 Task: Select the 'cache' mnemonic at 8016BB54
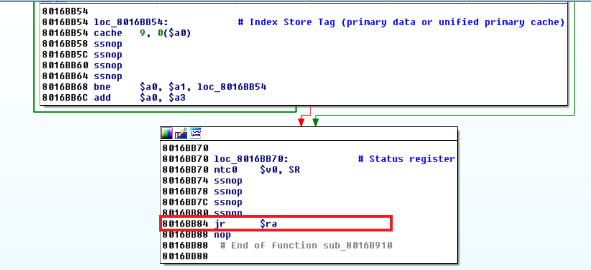108,33
